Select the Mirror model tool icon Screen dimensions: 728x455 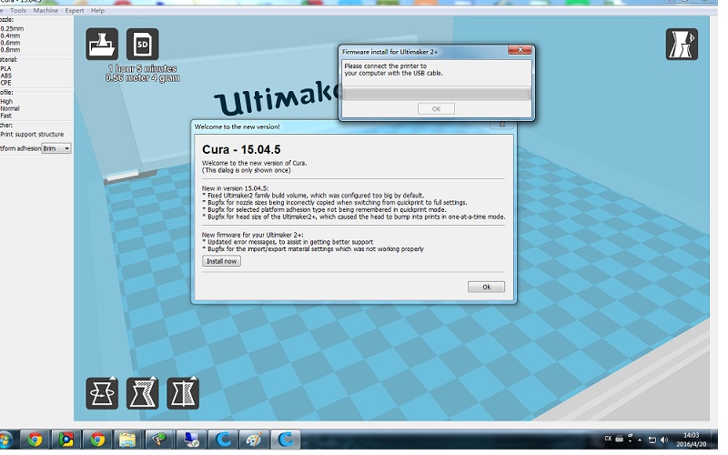(x=183, y=393)
